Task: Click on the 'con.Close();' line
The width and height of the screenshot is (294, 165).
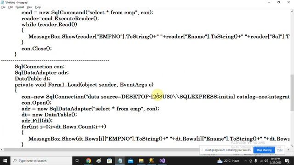Action: click(37, 49)
